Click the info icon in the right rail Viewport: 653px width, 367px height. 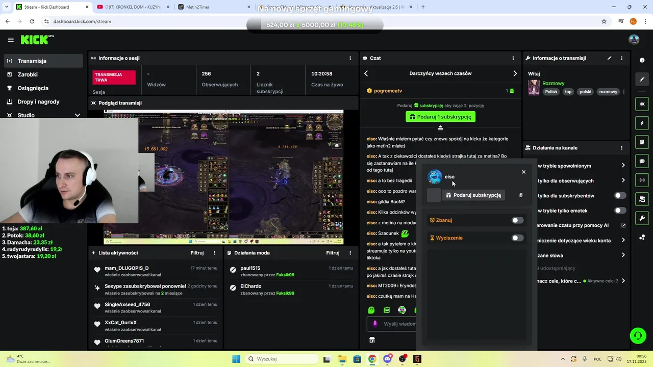642,60
